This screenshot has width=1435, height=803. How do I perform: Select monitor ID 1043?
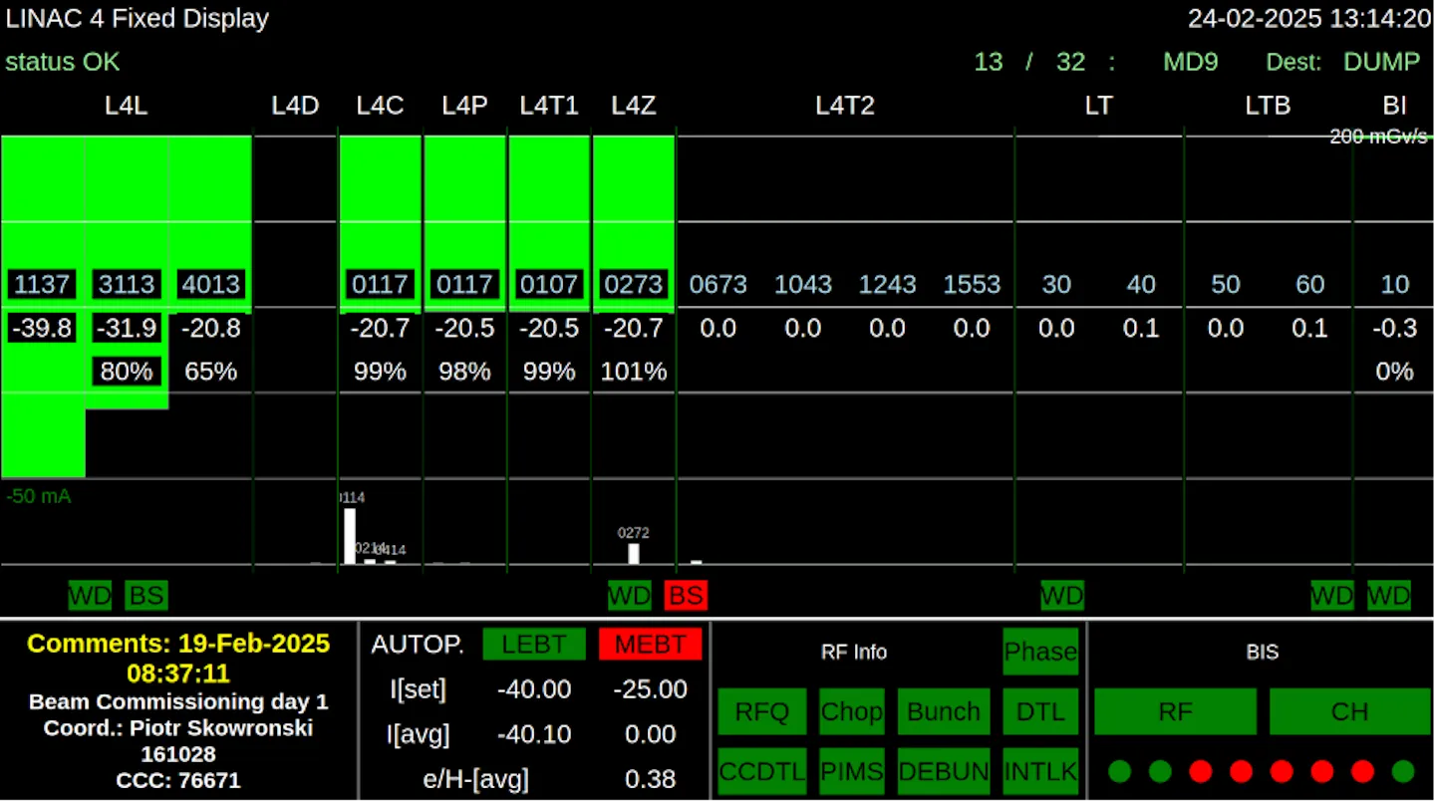(x=803, y=284)
